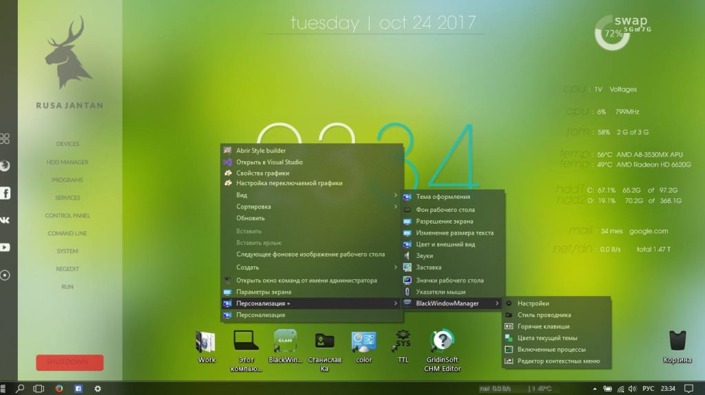Expand the Сортировка submenu
The height and width of the screenshot is (395, 705).
tap(312, 206)
